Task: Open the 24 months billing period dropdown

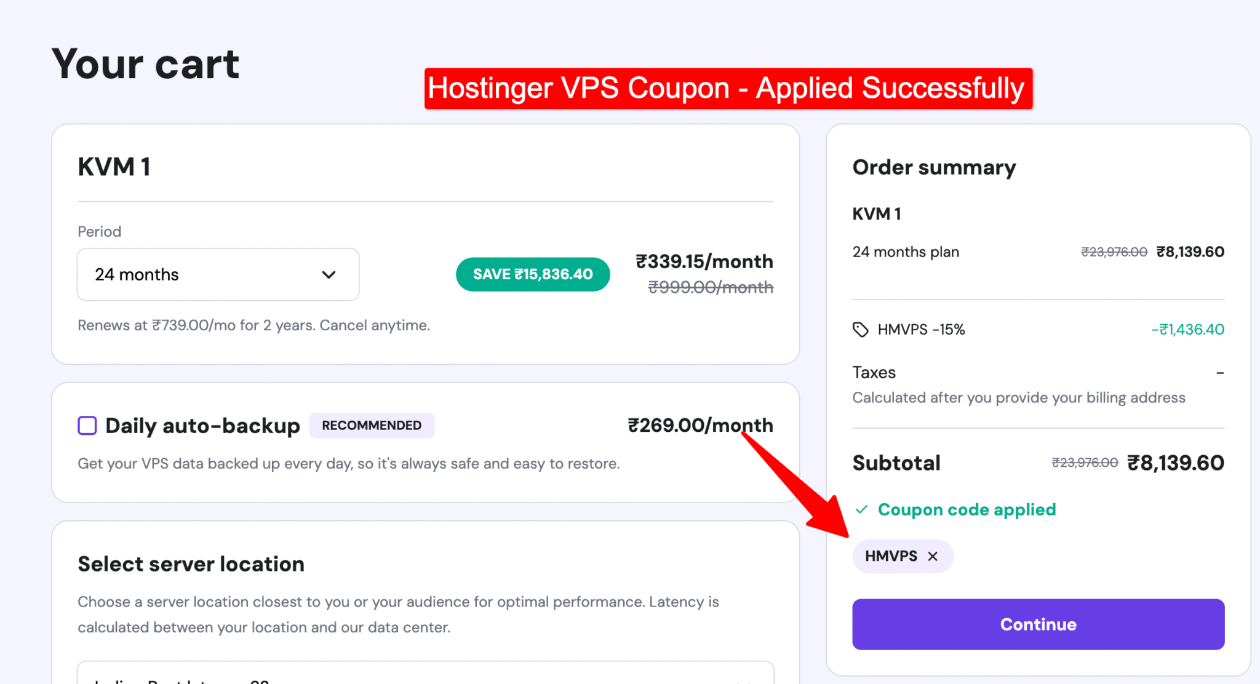Action: click(217, 275)
